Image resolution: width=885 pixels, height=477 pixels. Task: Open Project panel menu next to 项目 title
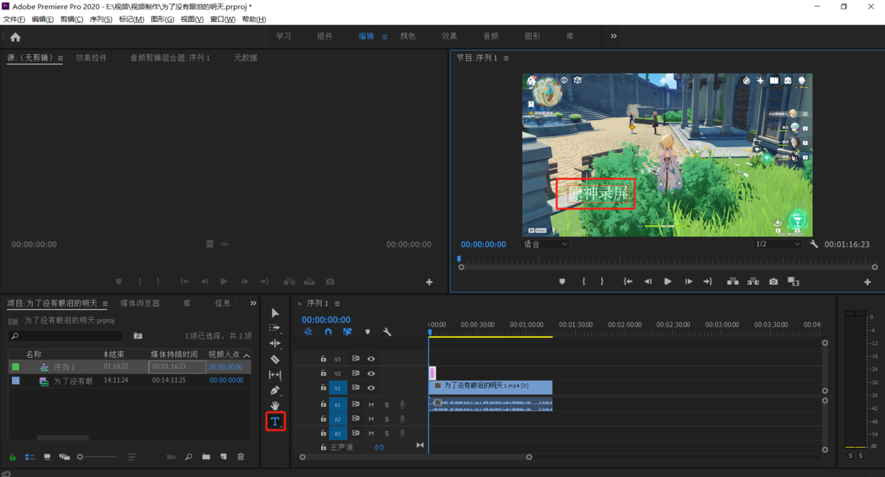(105, 303)
